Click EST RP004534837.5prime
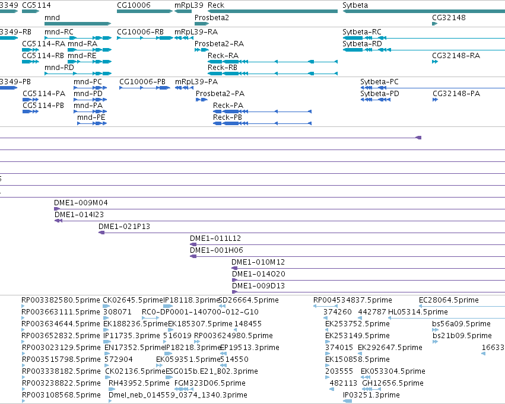Screen dimensions: 505x404 coord(352,300)
